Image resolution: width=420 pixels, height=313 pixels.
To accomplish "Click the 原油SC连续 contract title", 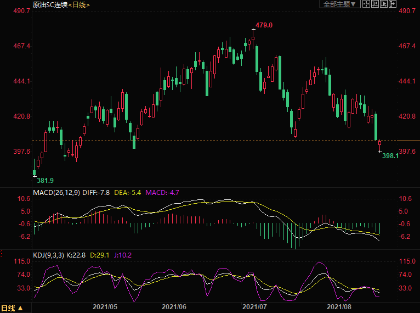I will click(49, 4).
